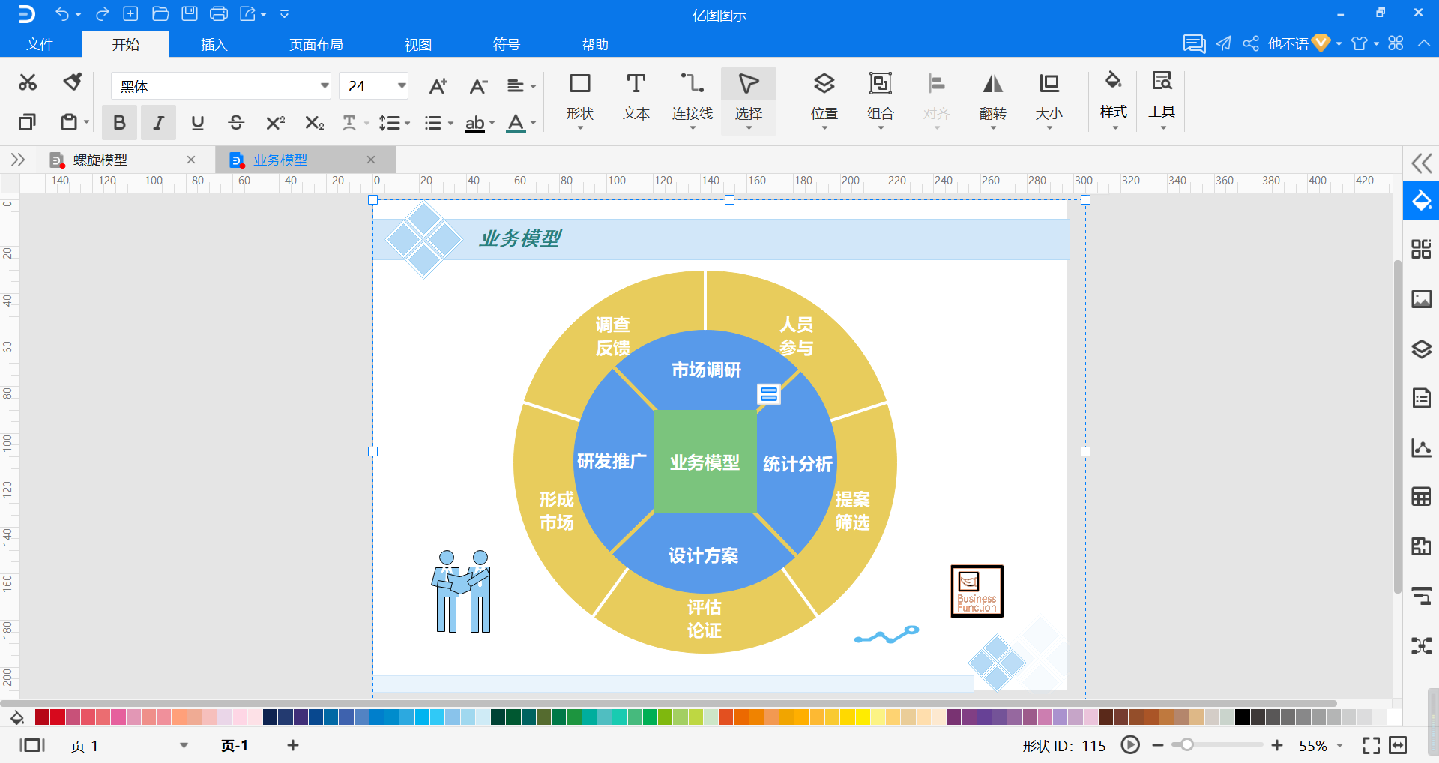Screen dimensions: 1439x763
Task: Click the Paste clipboard icon
Action: tap(69, 122)
